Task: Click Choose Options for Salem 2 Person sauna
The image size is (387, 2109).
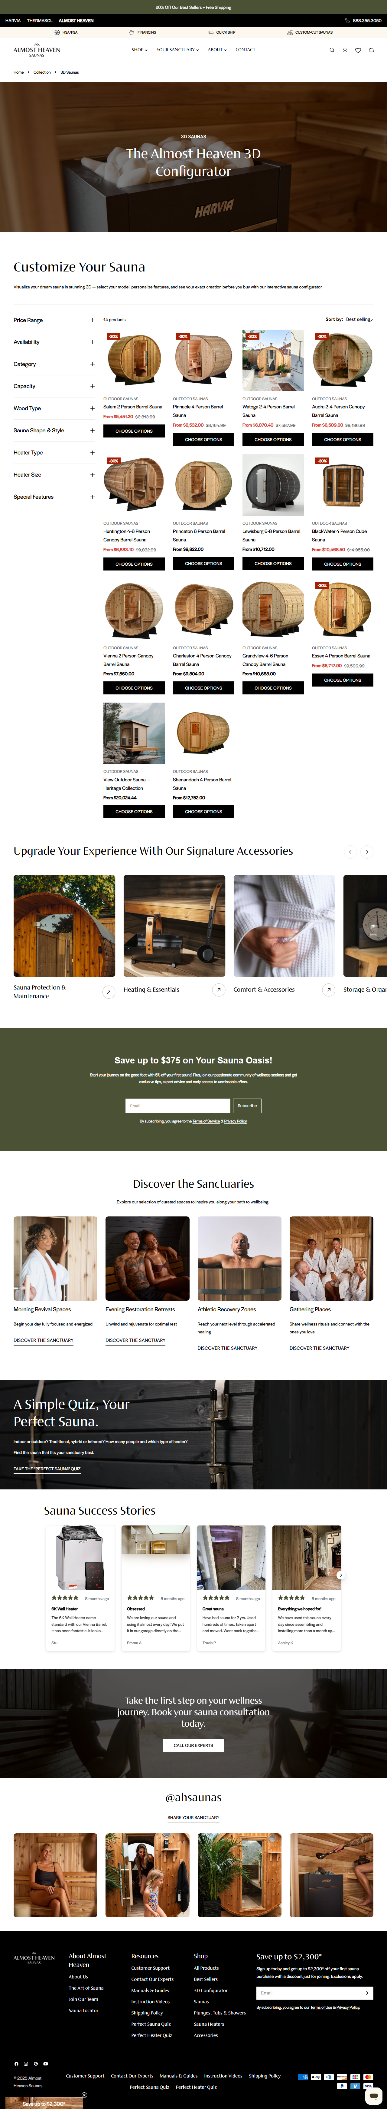Action: click(134, 431)
